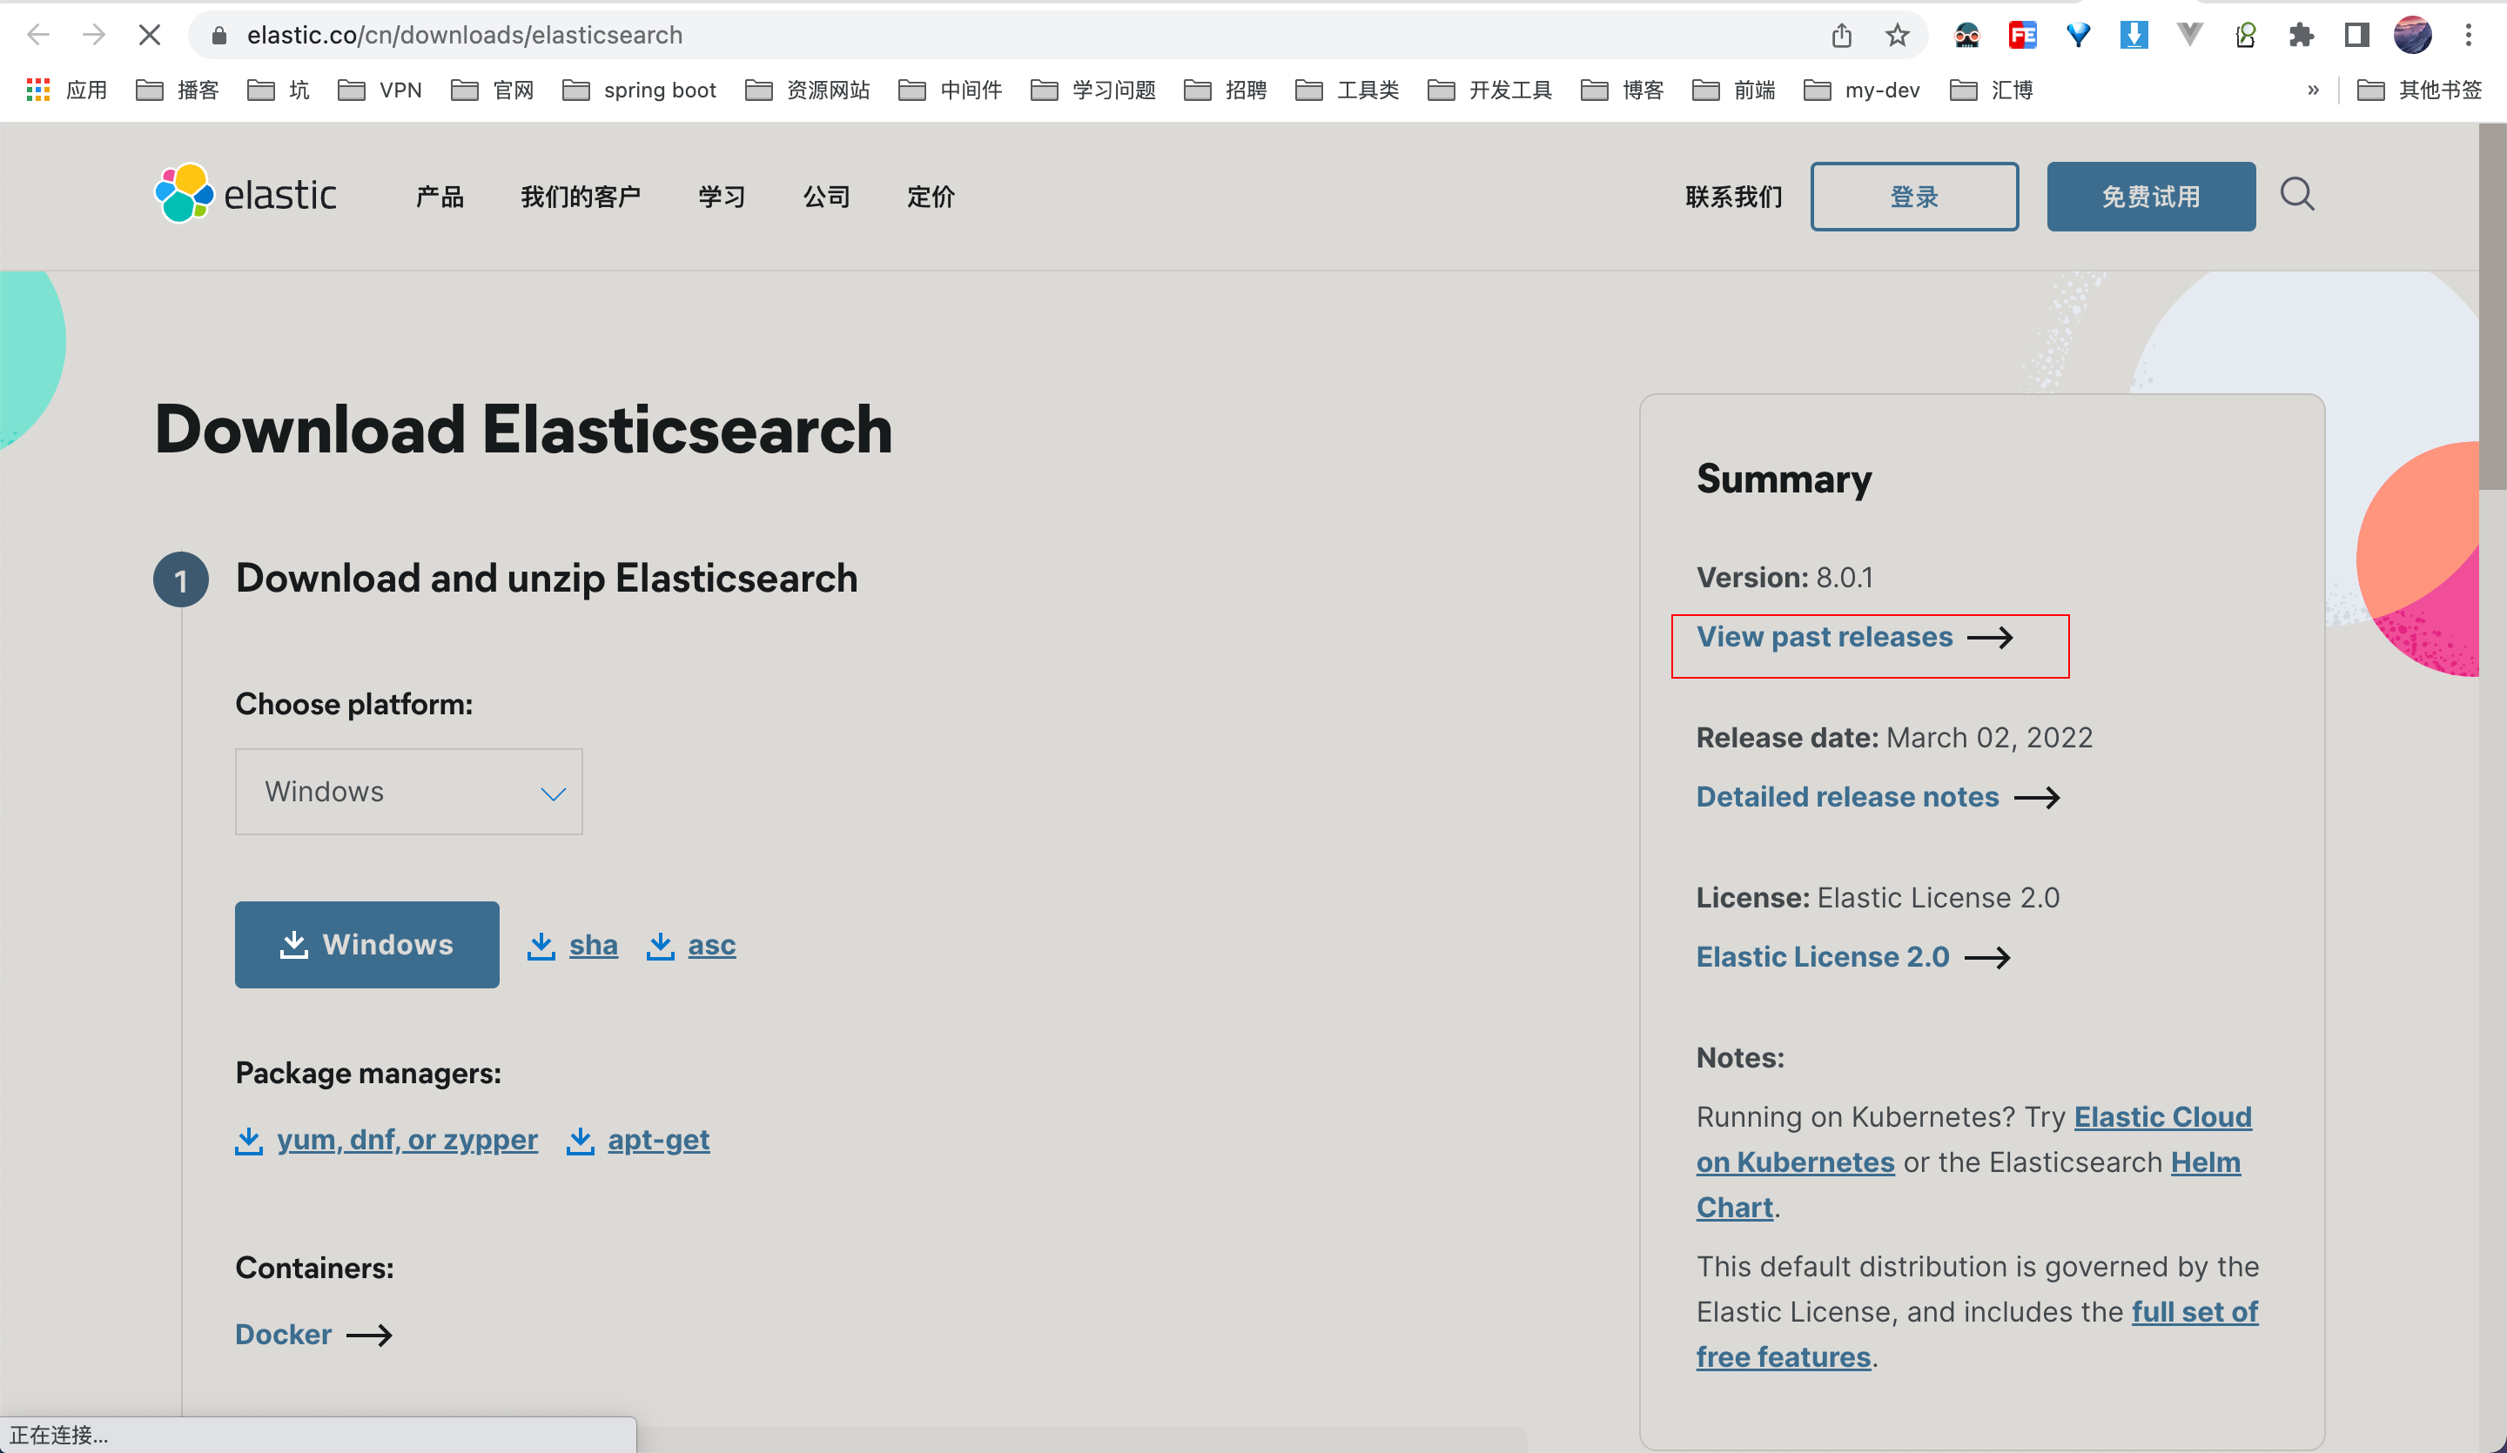Open the browser extensions puzzle icon
This screenshot has height=1453, width=2507.
coord(2300,36)
